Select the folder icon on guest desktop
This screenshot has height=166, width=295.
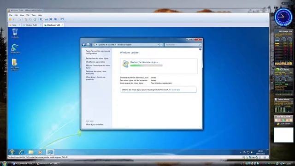click(x=15, y=65)
